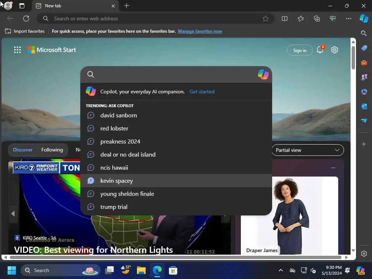This screenshot has height=279, width=372.
Task: Open sidebar settings gear at bottom
Action: (x=364, y=254)
